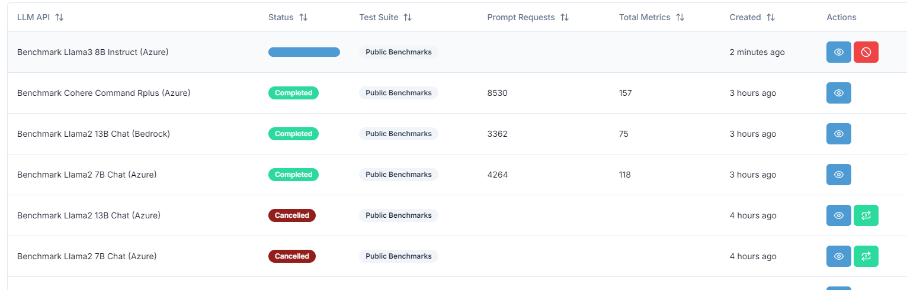Select Benchmark Llama3 8B Instruct (Azure) name
The height and width of the screenshot is (290, 907).
pyautogui.click(x=93, y=52)
